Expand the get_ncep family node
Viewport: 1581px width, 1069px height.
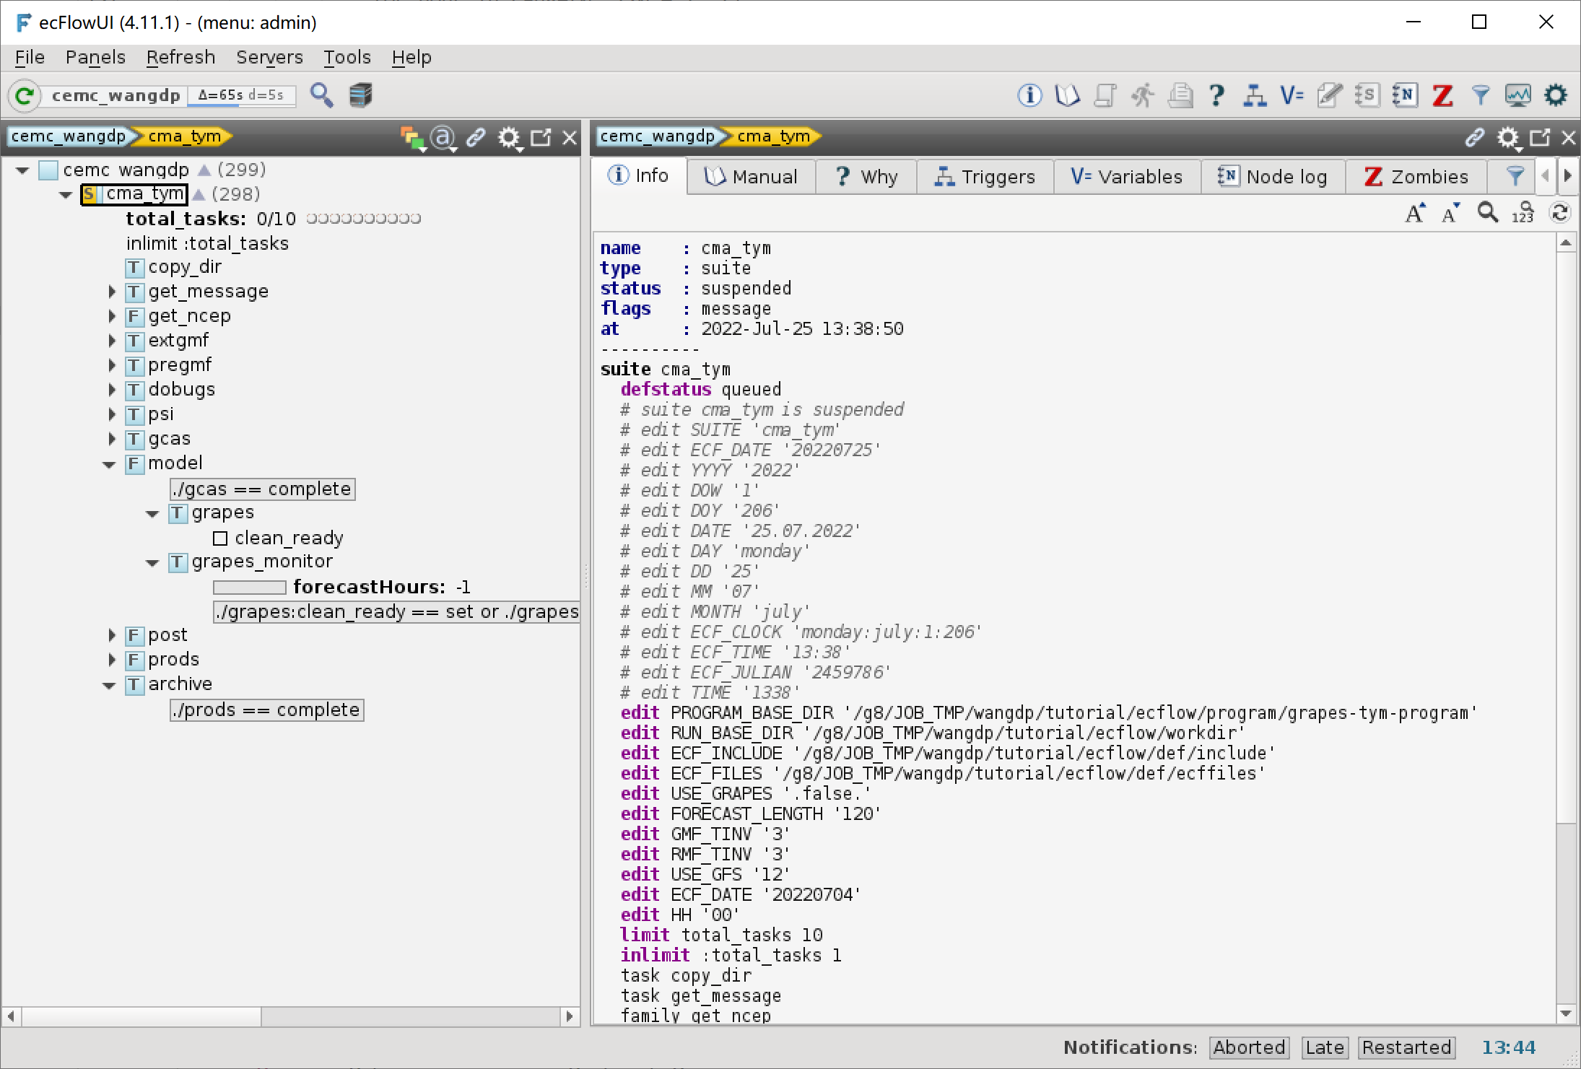(112, 316)
